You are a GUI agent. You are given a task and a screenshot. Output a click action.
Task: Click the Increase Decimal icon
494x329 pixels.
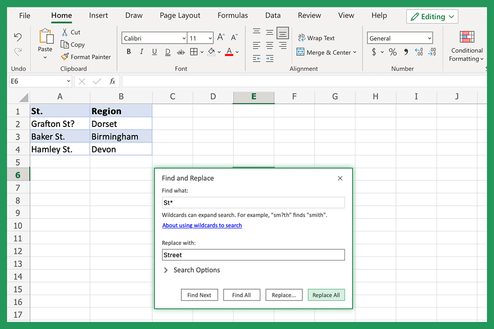(x=419, y=52)
